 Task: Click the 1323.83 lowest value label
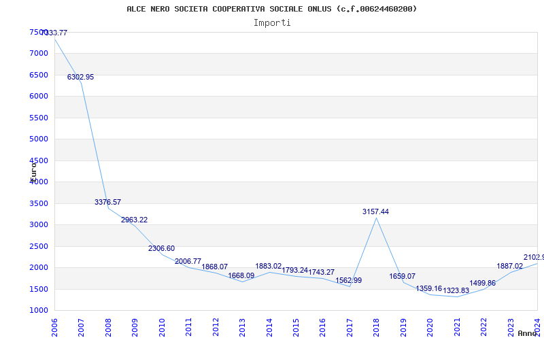[x=456, y=291]
